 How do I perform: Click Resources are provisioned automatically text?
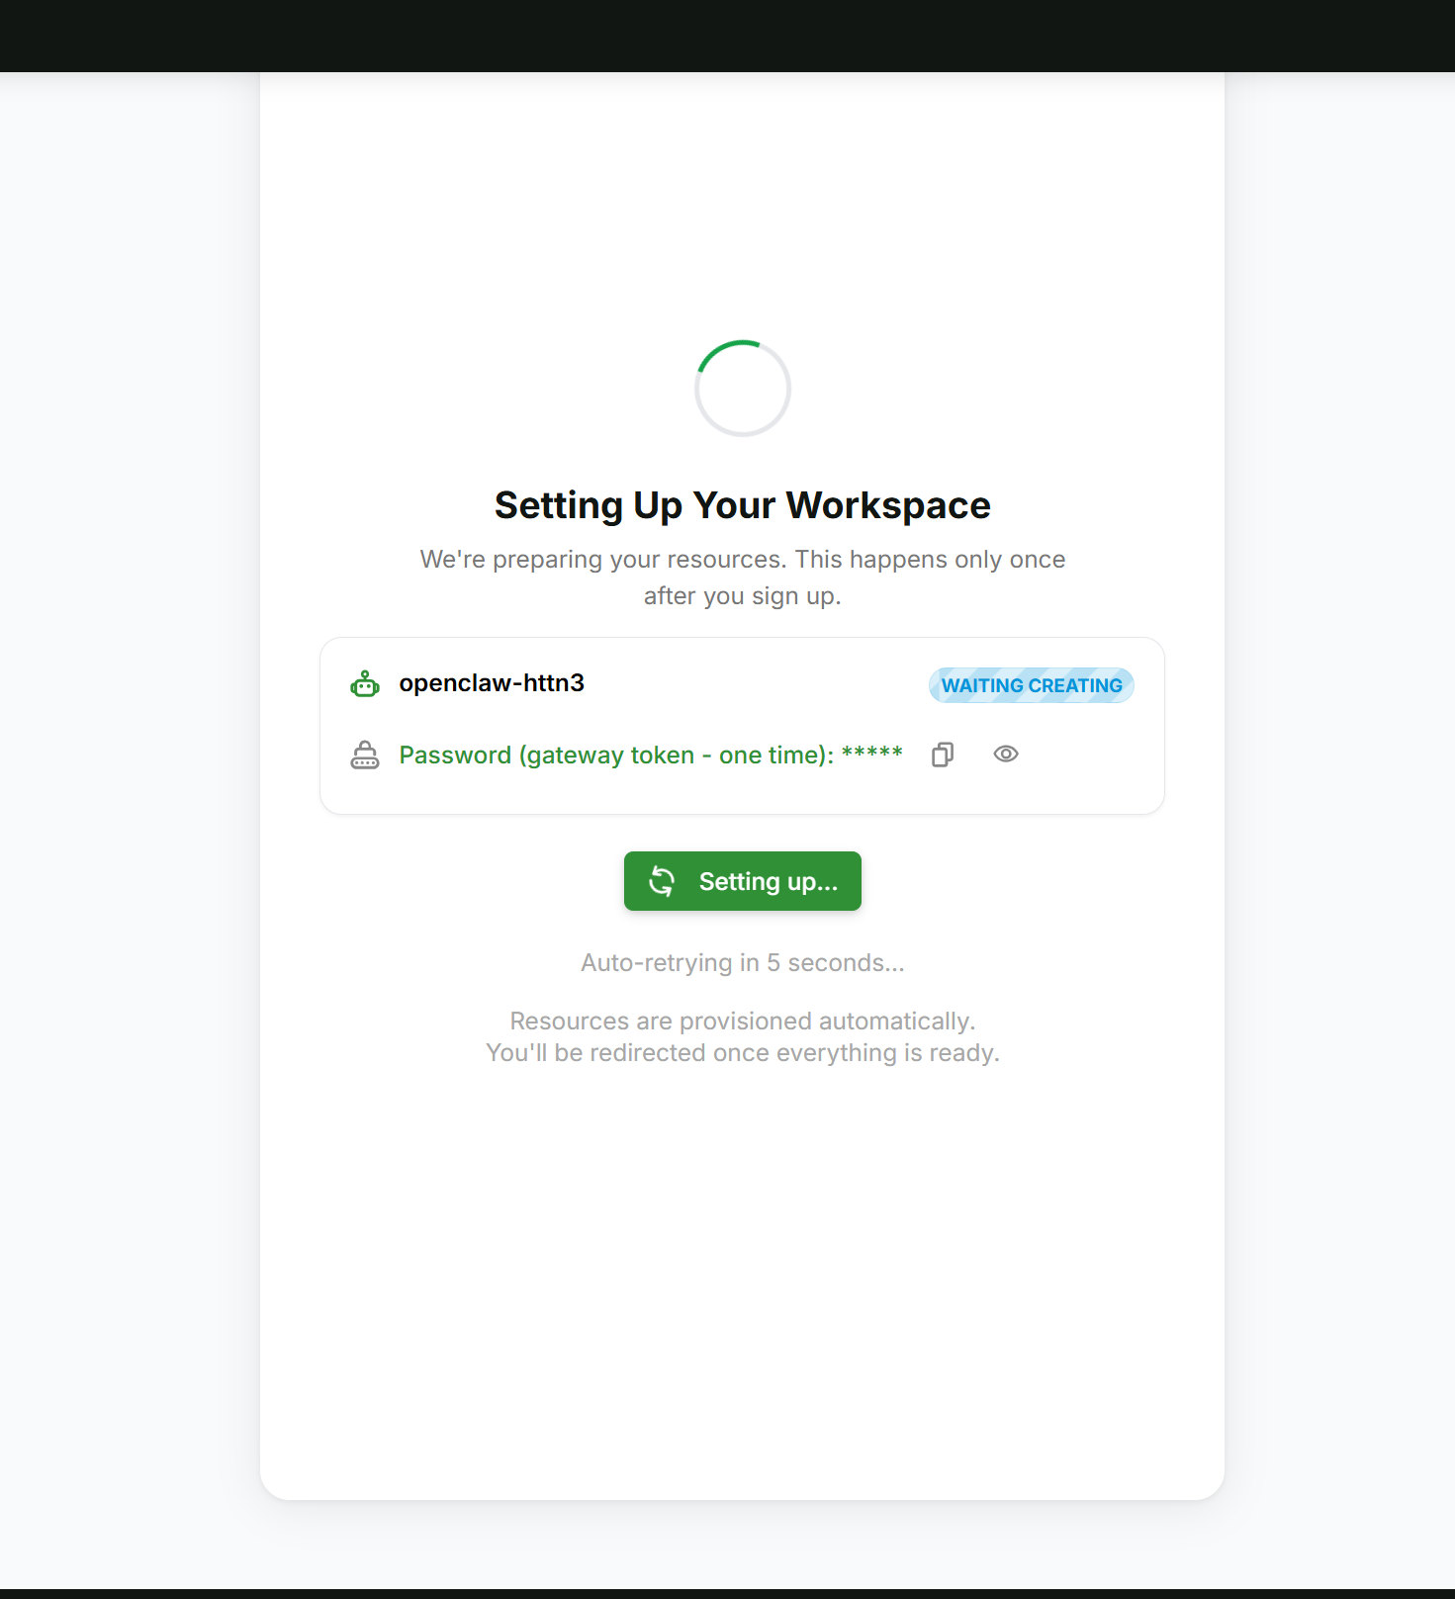point(743,1022)
